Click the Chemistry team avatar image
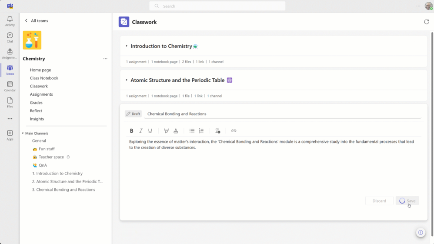Screen dimensions: 434x244 click(x=32, y=40)
